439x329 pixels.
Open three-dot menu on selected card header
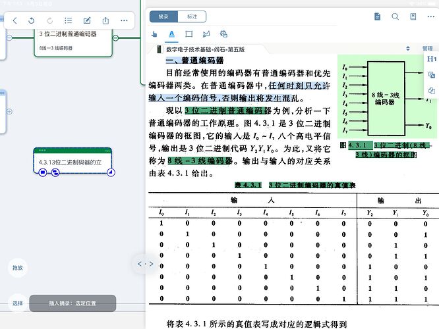[x=42, y=151]
